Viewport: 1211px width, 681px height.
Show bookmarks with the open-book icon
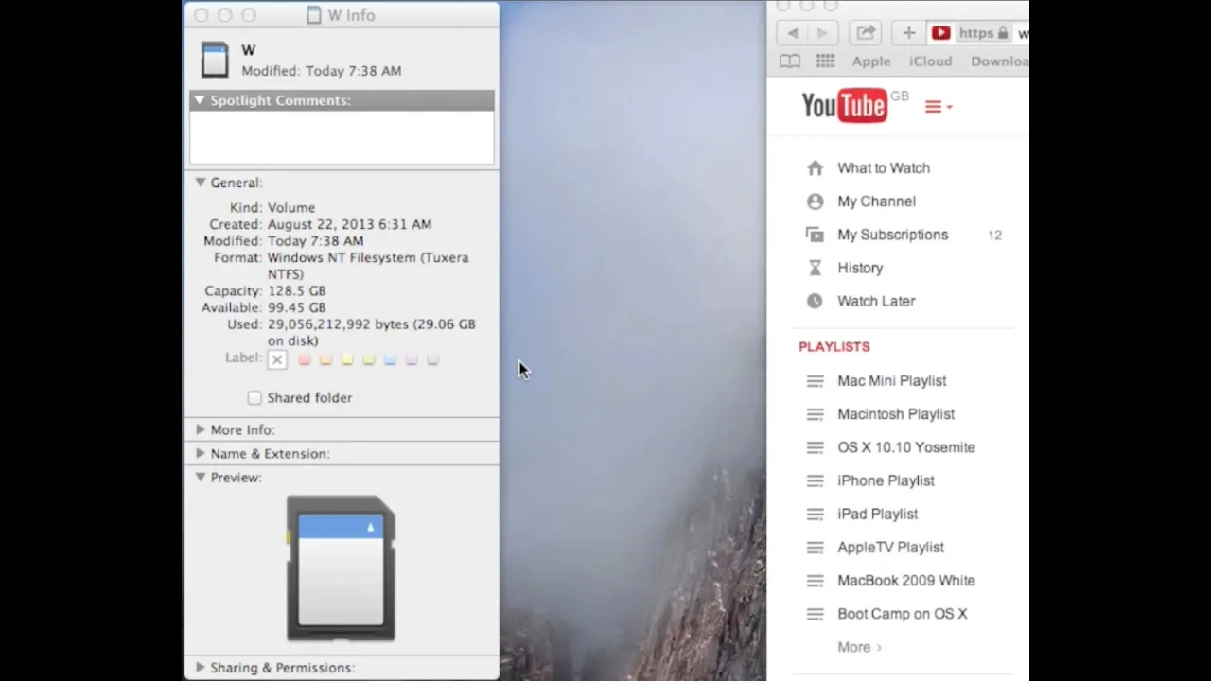click(789, 61)
